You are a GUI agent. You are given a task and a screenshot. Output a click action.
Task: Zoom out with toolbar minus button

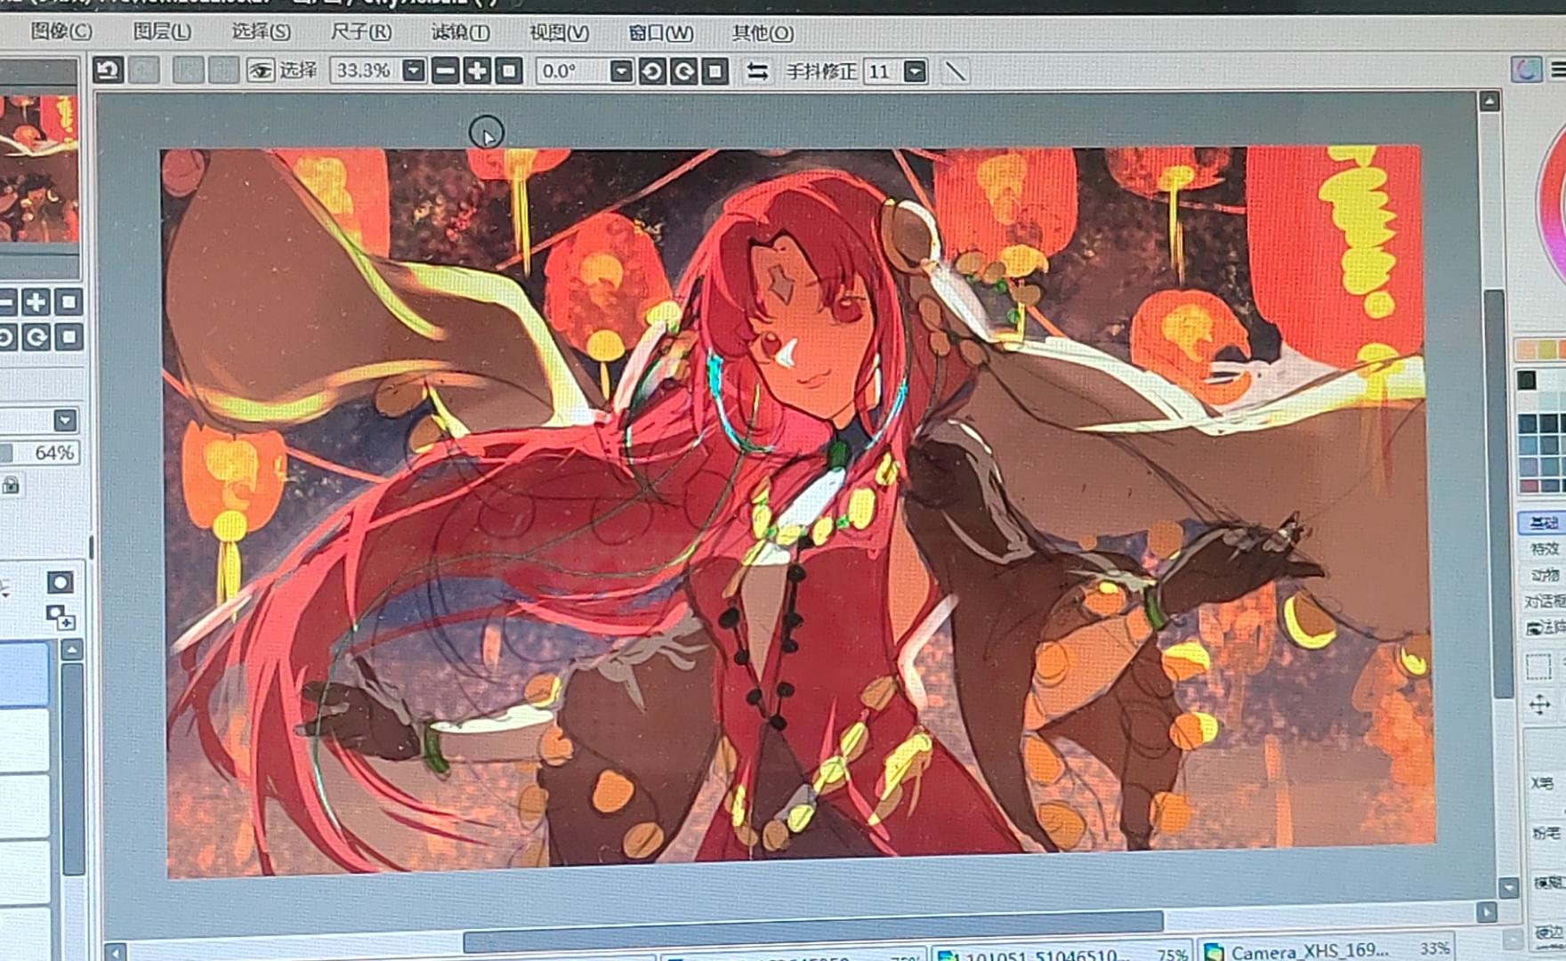click(x=445, y=70)
